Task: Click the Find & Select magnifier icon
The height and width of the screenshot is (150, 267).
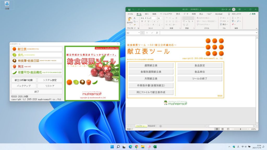Action: point(238,21)
